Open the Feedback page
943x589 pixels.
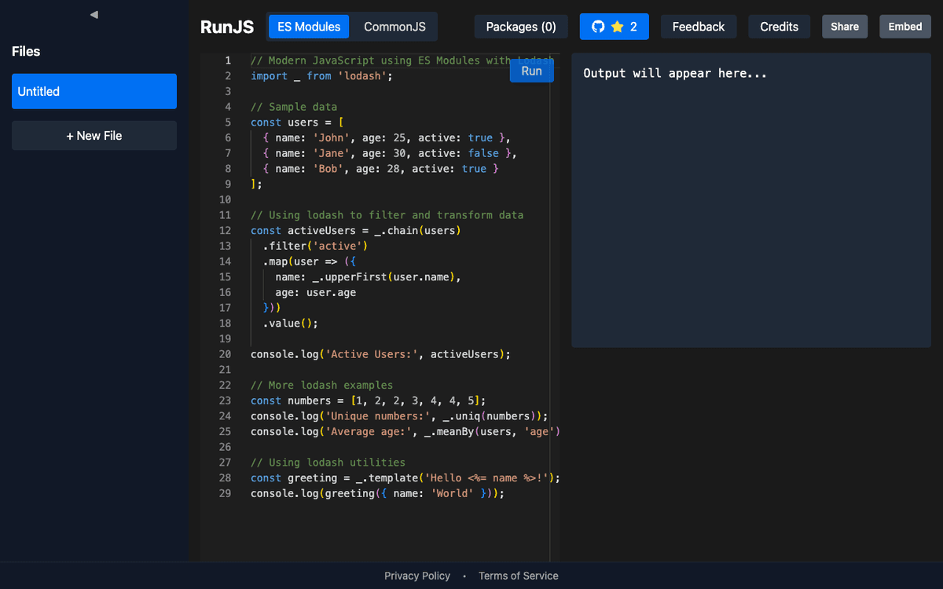pos(699,27)
